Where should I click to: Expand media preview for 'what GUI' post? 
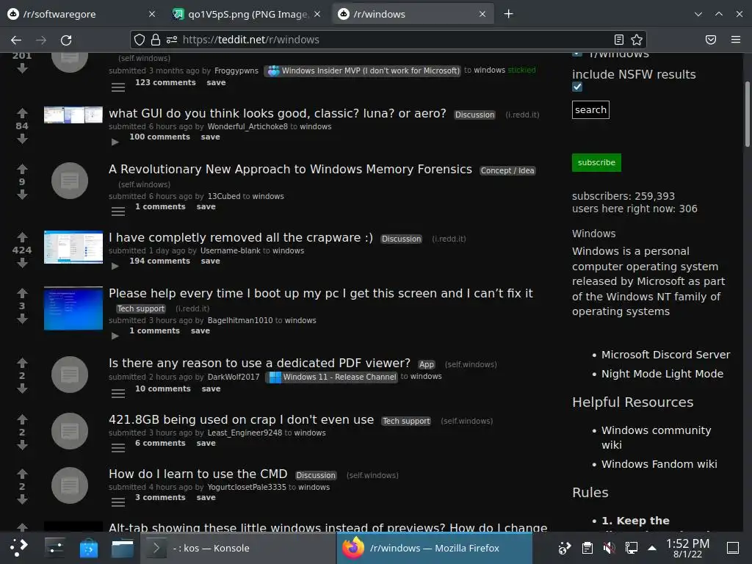tap(115, 142)
